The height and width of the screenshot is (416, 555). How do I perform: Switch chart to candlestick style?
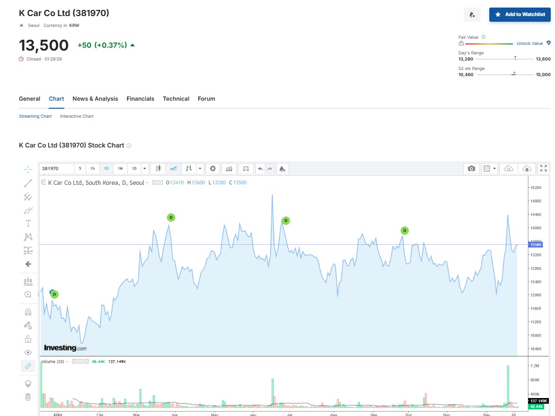point(158,168)
